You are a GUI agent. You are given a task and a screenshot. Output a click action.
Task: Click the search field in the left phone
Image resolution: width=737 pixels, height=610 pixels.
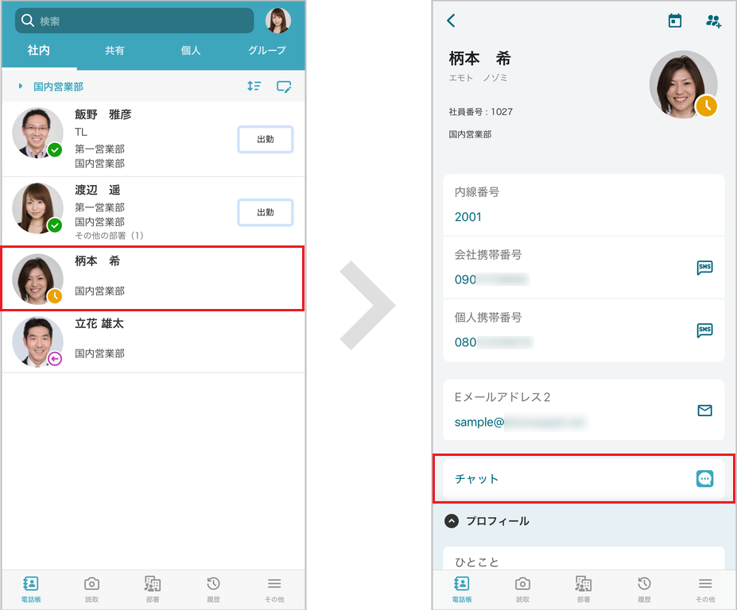point(134,21)
